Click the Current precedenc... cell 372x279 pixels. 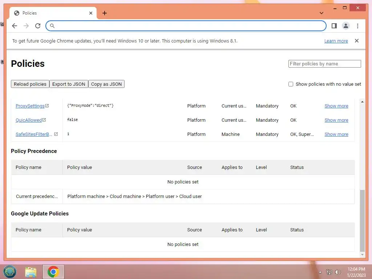[x=37, y=196]
